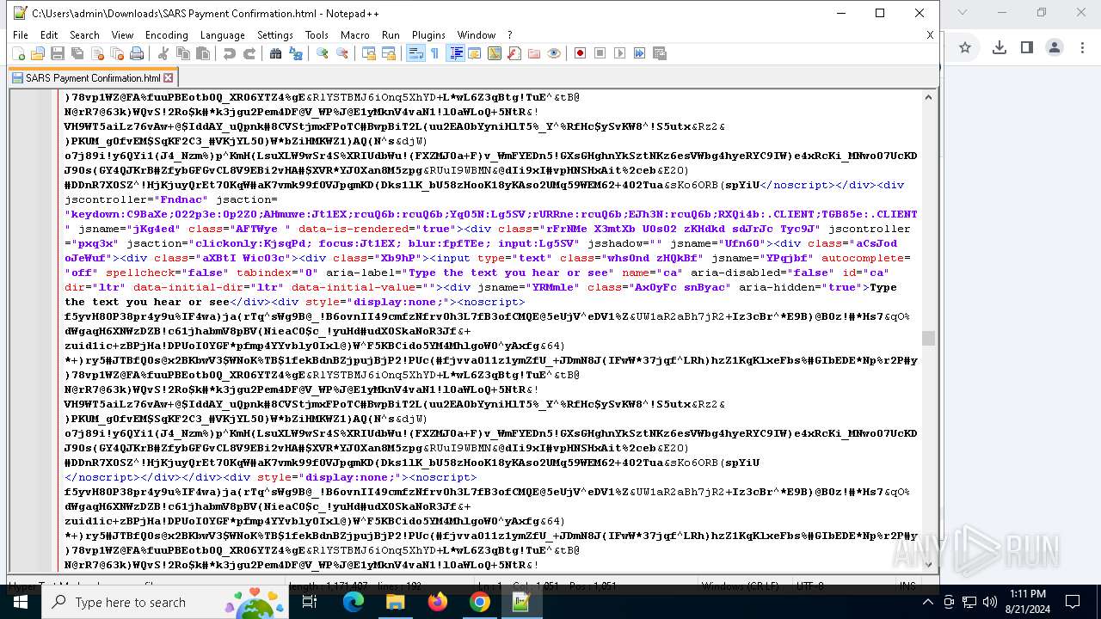Toggle synchronize horizontal scrolling icon
The height and width of the screenshot is (619, 1101).
point(389,53)
